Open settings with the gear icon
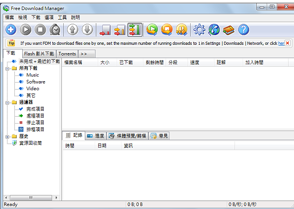This screenshot has width=294, height=209. click(199, 30)
